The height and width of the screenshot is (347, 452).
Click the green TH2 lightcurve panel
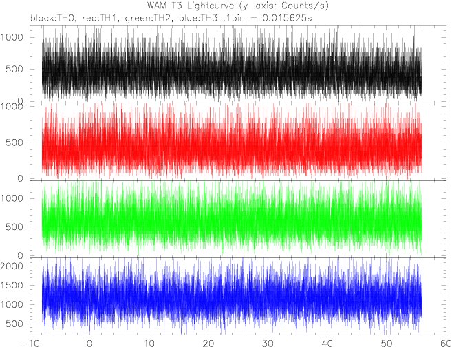click(x=238, y=219)
